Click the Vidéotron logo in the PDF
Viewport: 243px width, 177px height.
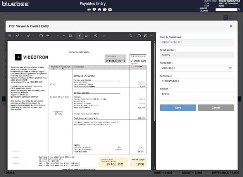click(x=31, y=57)
